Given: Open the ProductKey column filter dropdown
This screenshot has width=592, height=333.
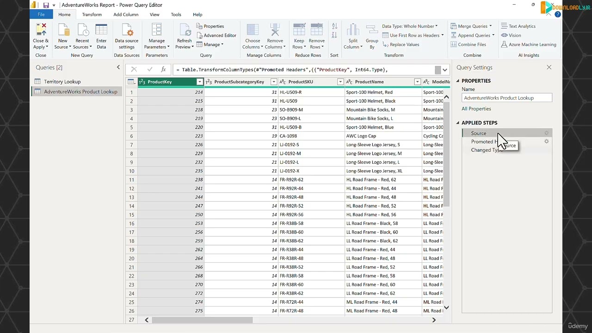Looking at the screenshot, I should 199,82.
